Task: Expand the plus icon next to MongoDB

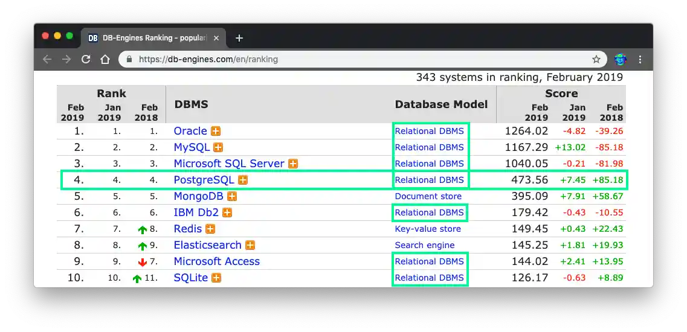Action: coord(232,196)
